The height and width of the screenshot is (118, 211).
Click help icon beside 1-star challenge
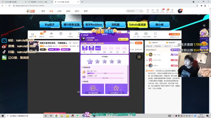click(x=89, y=67)
